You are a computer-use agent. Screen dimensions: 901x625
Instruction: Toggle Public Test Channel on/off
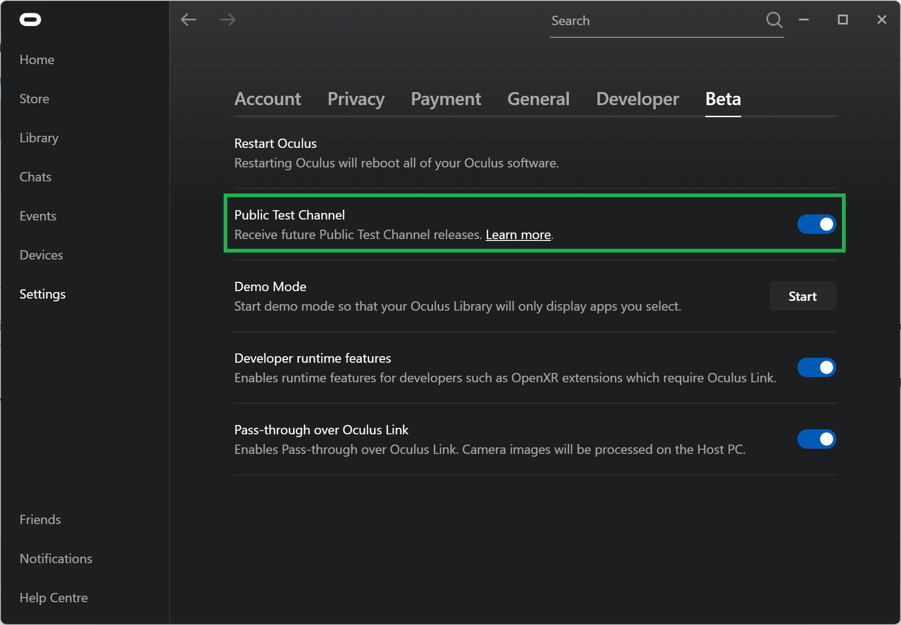817,224
